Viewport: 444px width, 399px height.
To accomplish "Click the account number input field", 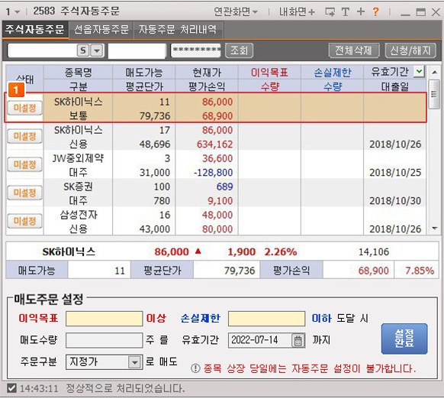I will tap(42, 50).
